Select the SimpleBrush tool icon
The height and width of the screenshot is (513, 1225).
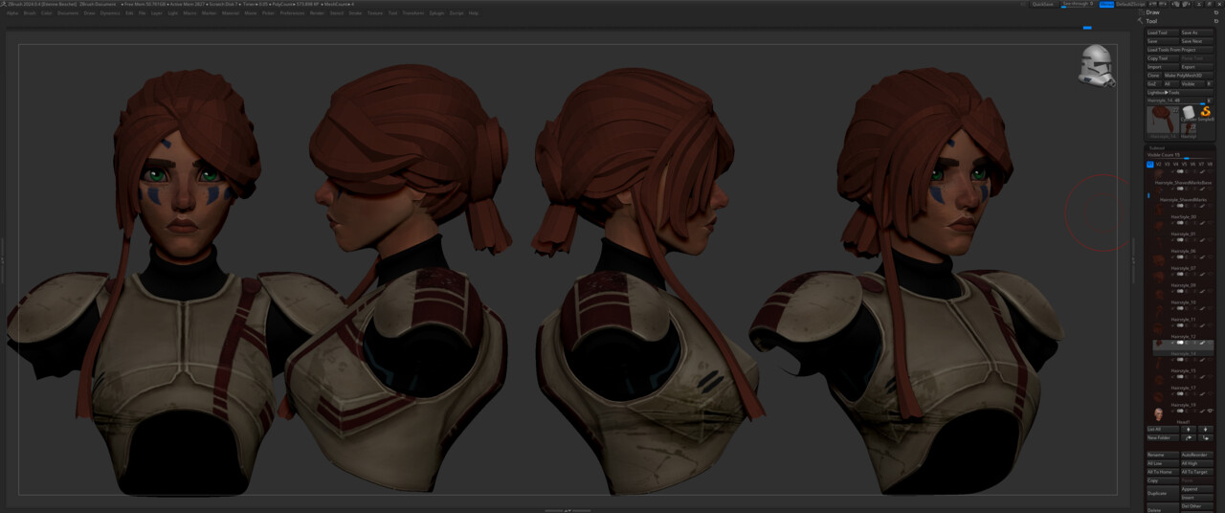(x=1206, y=113)
